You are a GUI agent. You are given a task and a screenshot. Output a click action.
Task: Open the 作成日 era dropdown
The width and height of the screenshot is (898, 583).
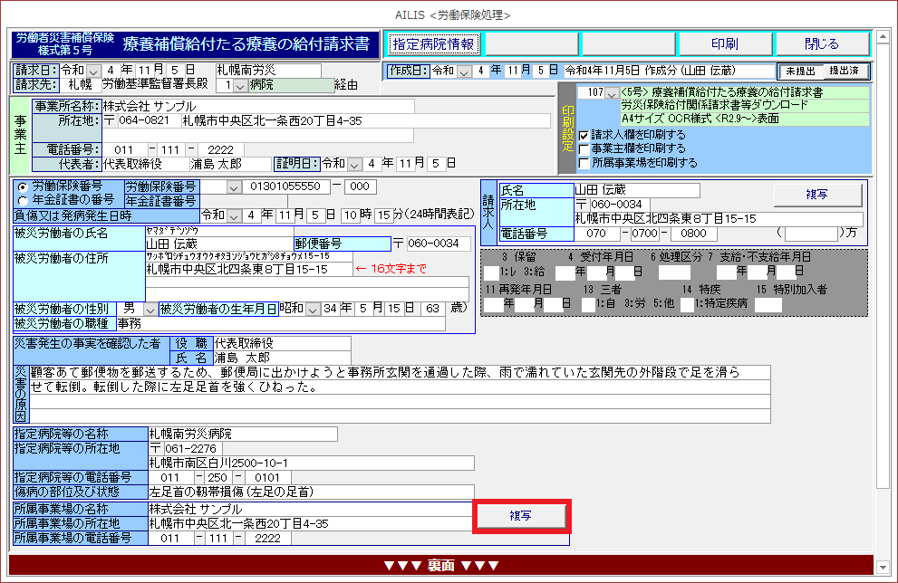(465, 71)
